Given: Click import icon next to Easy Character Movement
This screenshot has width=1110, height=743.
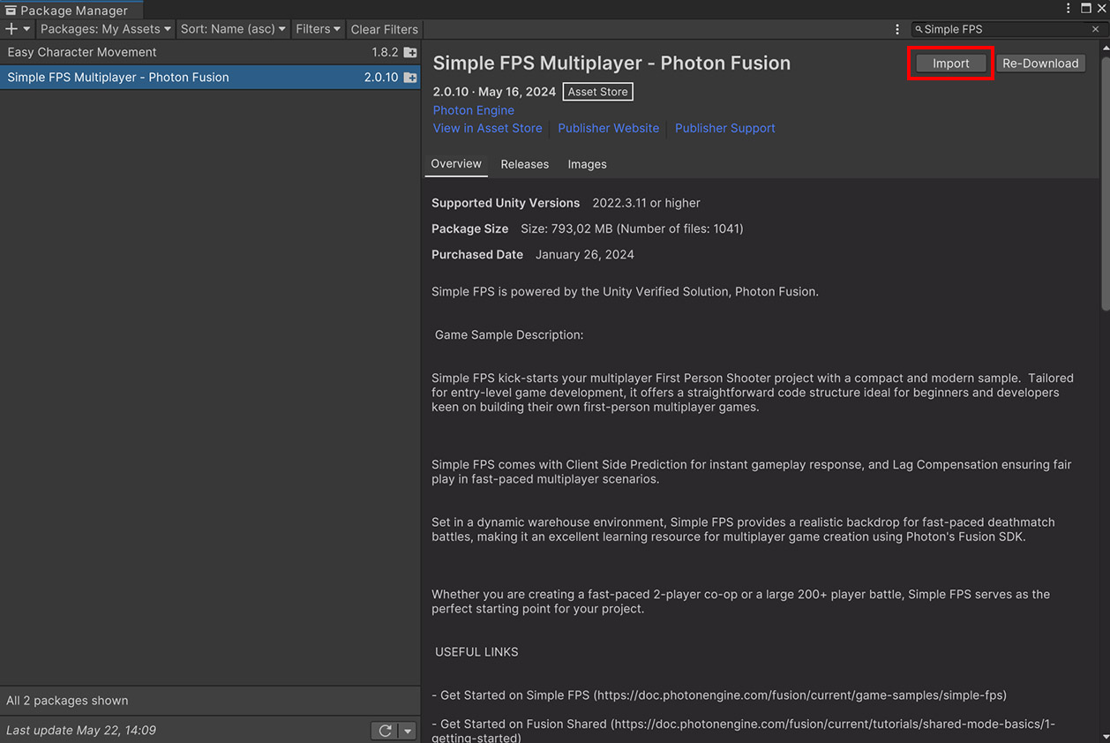Looking at the screenshot, I should click(410, 53).
